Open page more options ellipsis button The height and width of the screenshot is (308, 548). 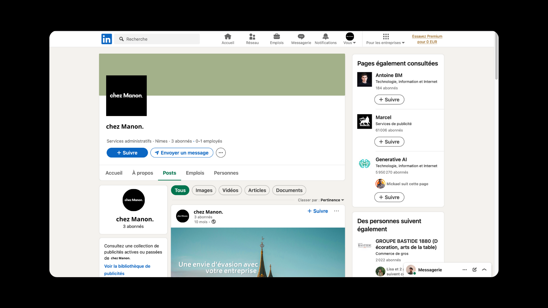point(221,153)
